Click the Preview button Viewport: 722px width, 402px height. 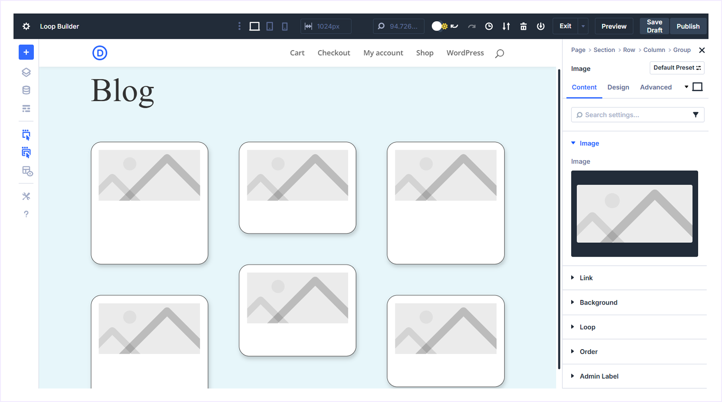coord(614,26)
